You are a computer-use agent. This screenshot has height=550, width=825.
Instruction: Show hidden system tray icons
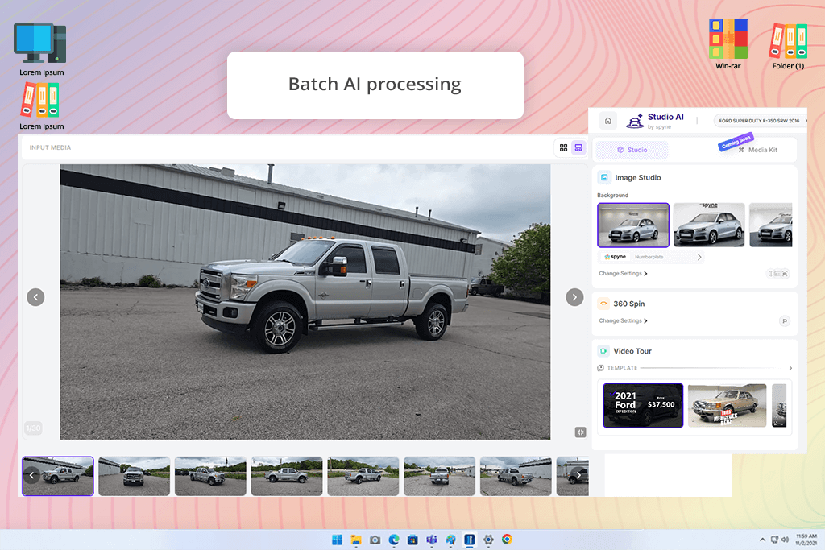click(x=762, y=540)
